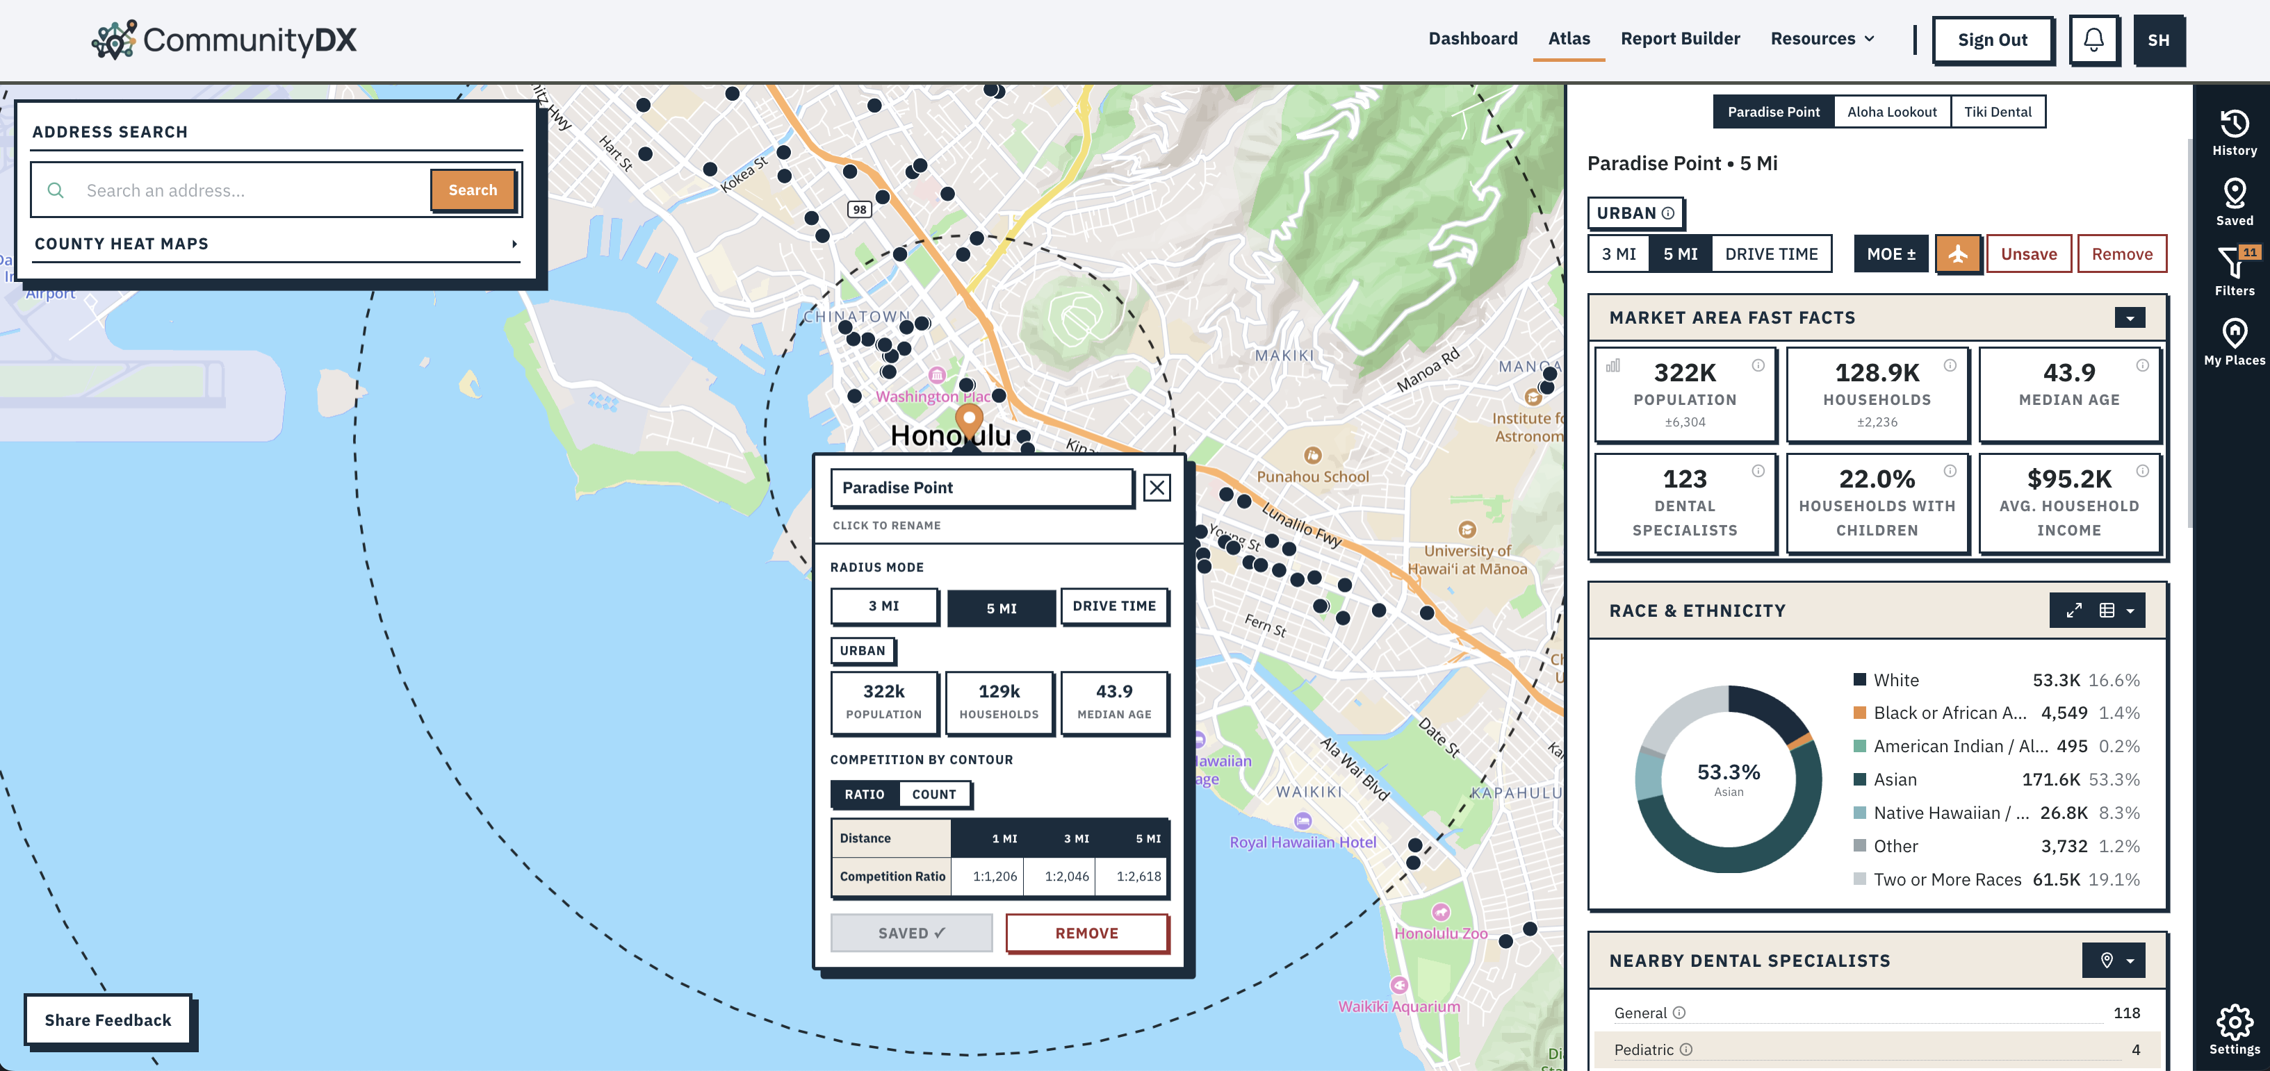This screenshot has width=2270, height=1071.
Task: Open Race & Ethnicity options dropdown
Action: (2131, 611)
